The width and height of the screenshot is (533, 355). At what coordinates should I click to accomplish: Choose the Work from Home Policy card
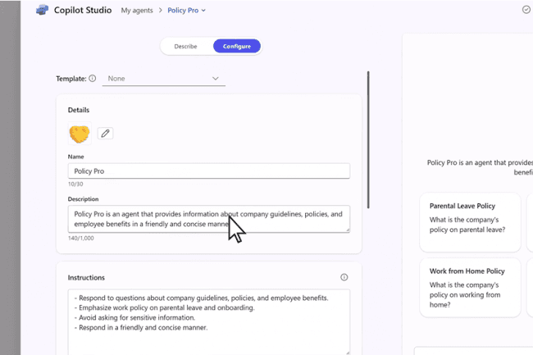pyautogui.click(x=470, y=288)
